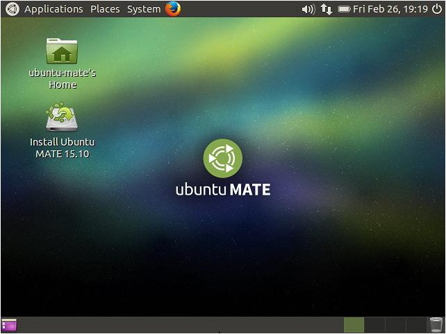Select the Install Ubuntu MATE 15.10 icon
Viewport: 446px width, 334px height.
pos(62,118)
